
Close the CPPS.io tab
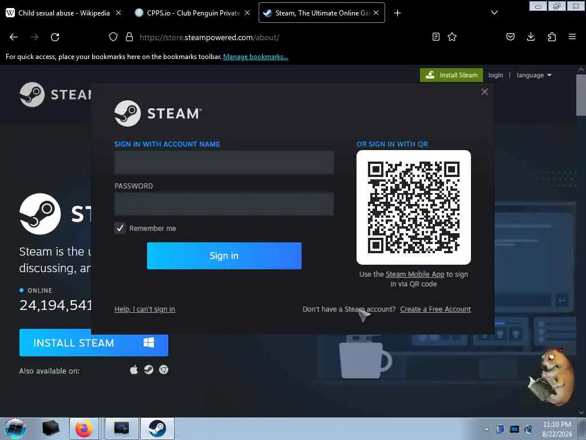[247, 13]
